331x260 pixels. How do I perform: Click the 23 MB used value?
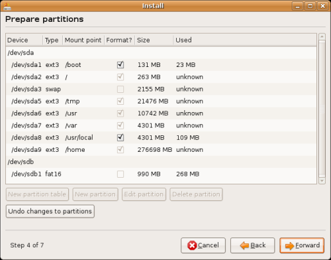(x=186, y=65)
